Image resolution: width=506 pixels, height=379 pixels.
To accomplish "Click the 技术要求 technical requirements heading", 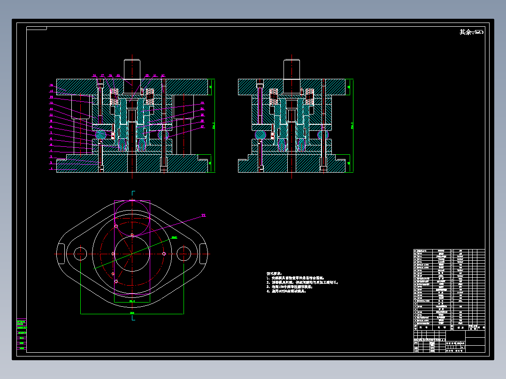I will click(x=274, y=273).
